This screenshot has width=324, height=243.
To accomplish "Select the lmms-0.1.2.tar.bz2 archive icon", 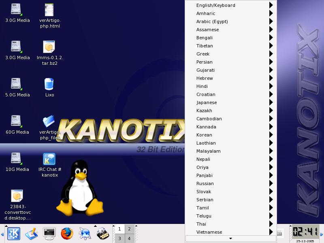I will tap(49, 47).
